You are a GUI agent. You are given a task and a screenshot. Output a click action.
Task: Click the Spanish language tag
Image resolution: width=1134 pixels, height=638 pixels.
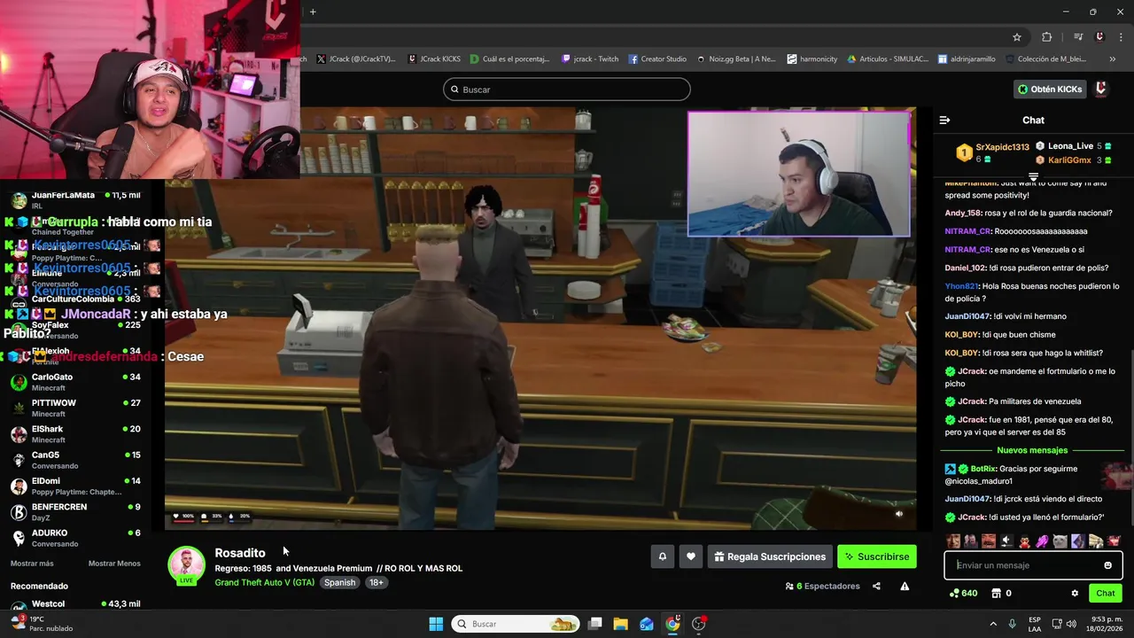(339, 582)
